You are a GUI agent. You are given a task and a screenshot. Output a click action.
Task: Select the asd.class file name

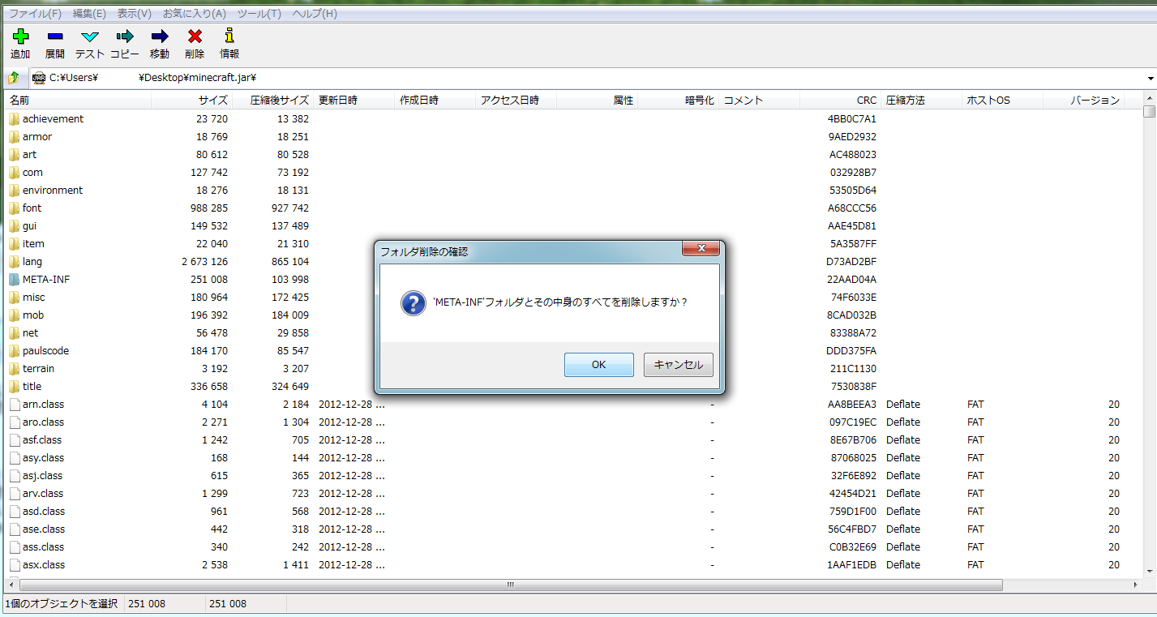pyautogui.click(x=44, y=511)
